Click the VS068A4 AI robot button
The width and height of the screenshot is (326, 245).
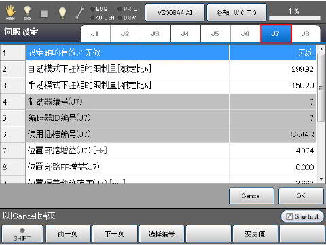pyautogui.click(x=175, y=12)
